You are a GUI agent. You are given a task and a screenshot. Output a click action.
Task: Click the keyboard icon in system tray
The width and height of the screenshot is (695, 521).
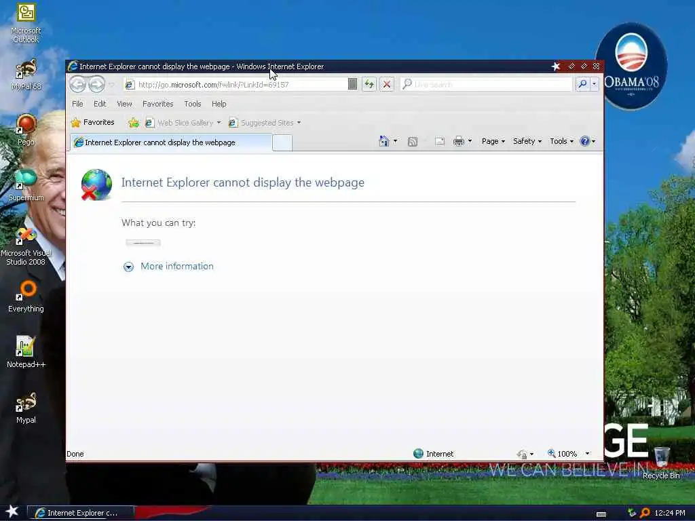(601, 514)
